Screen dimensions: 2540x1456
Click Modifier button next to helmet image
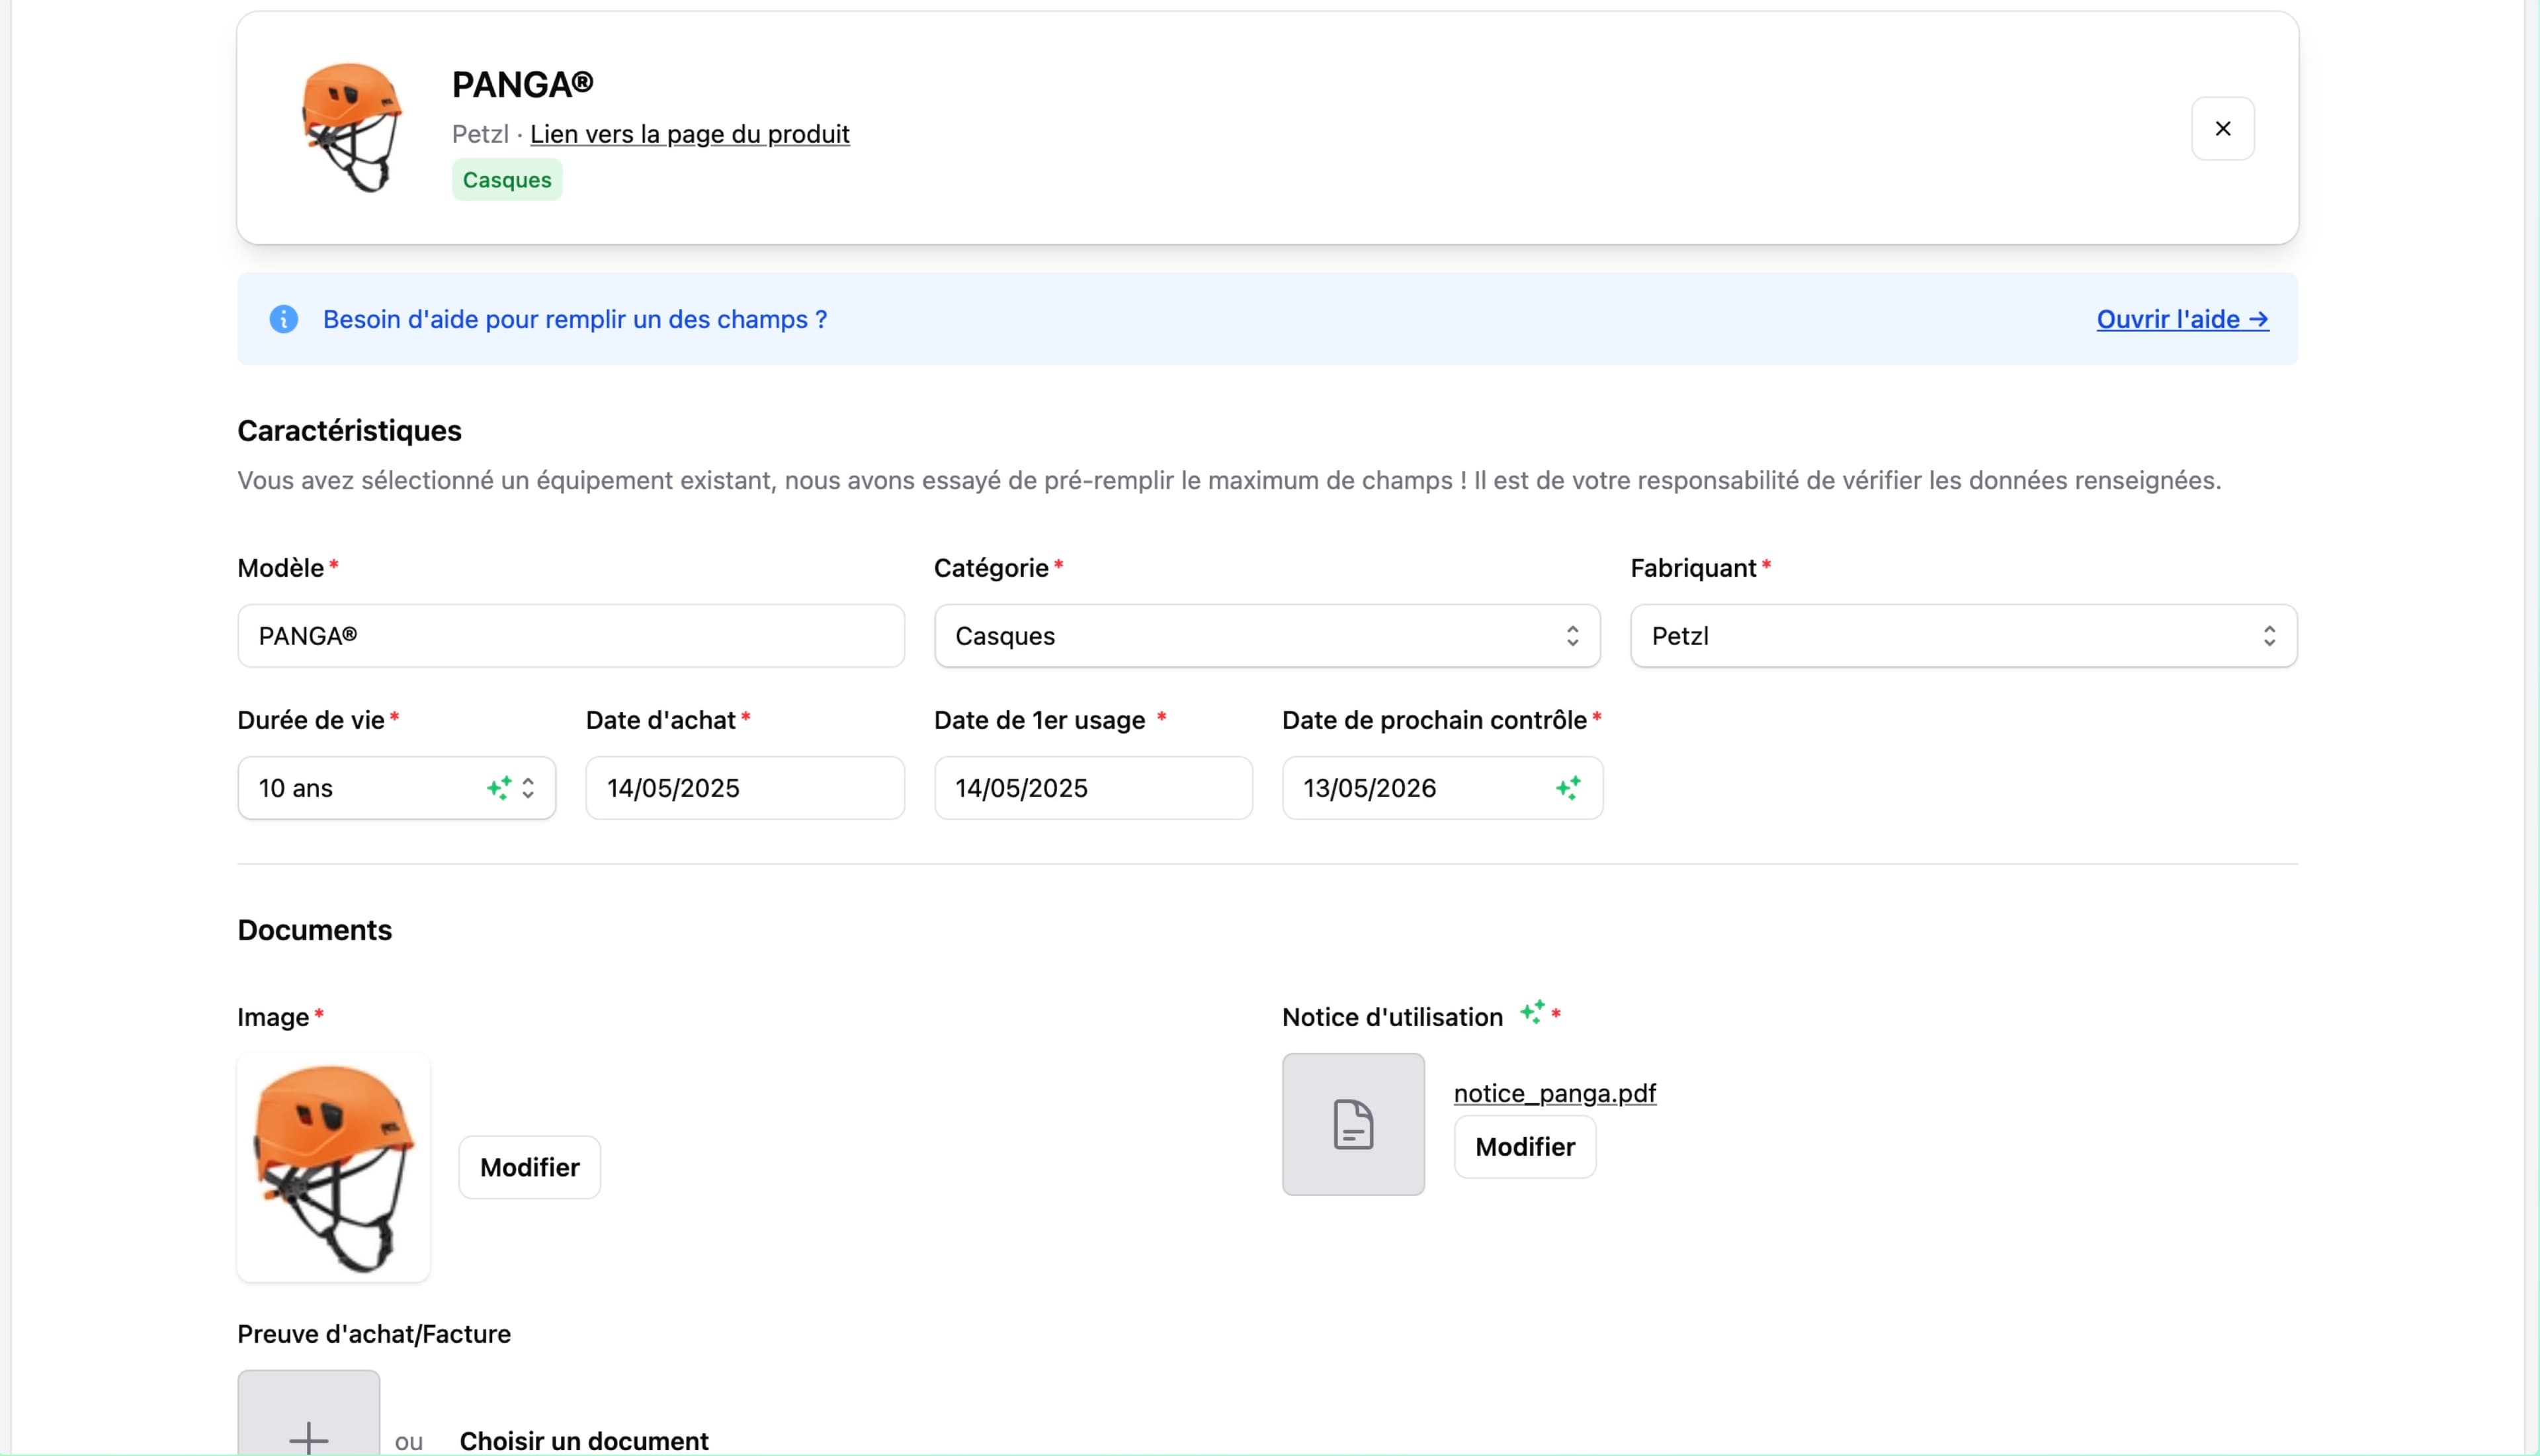[x=529, y=1167]
